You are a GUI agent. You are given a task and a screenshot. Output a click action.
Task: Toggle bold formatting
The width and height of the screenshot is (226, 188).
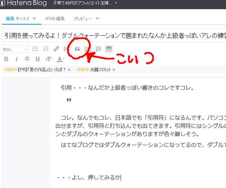6,59
